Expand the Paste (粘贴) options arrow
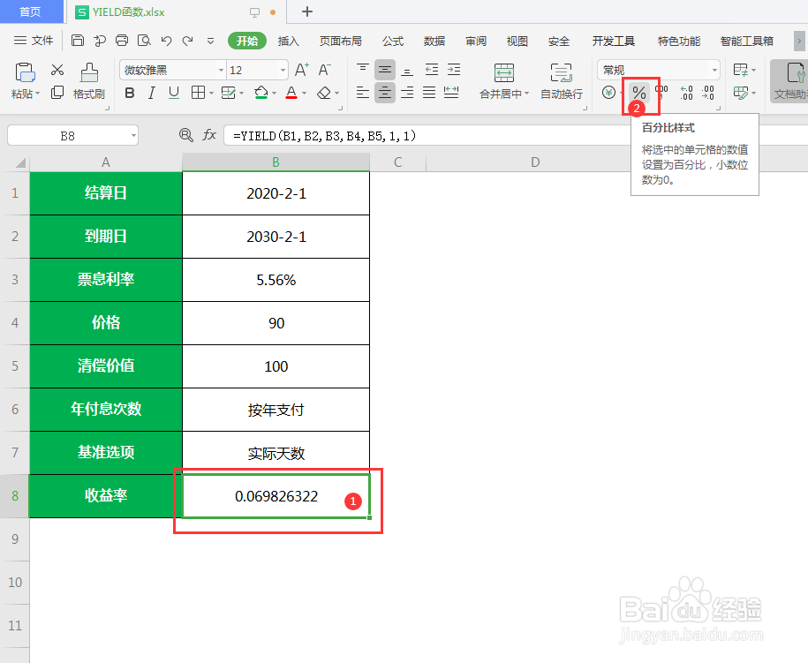This screenshot has width=808, height=663. pyautogui.click(x=37, y=94)
